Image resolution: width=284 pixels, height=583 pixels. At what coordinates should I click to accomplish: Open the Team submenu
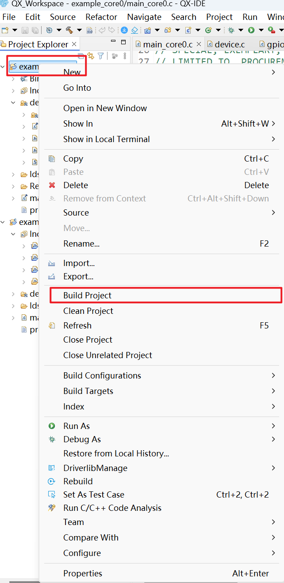click(162, 522)
